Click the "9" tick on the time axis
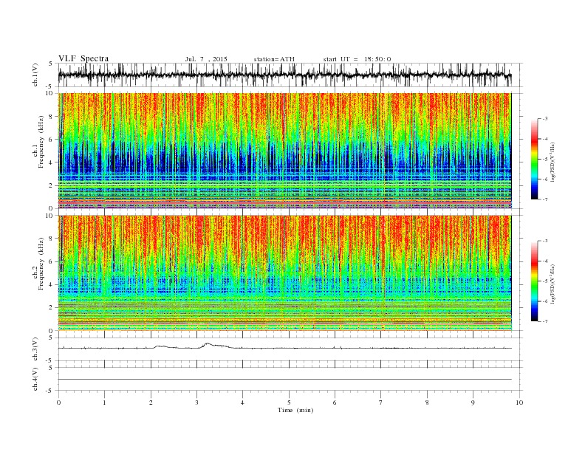Viewport: 585px width, 452px height. (473, 403)
